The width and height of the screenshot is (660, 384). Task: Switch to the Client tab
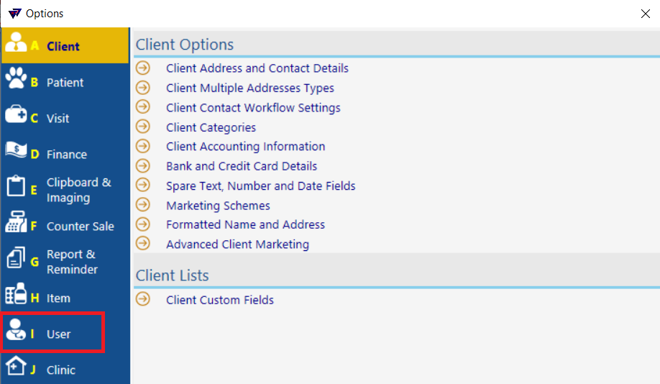pyautogui.click(x=65, y=45)
